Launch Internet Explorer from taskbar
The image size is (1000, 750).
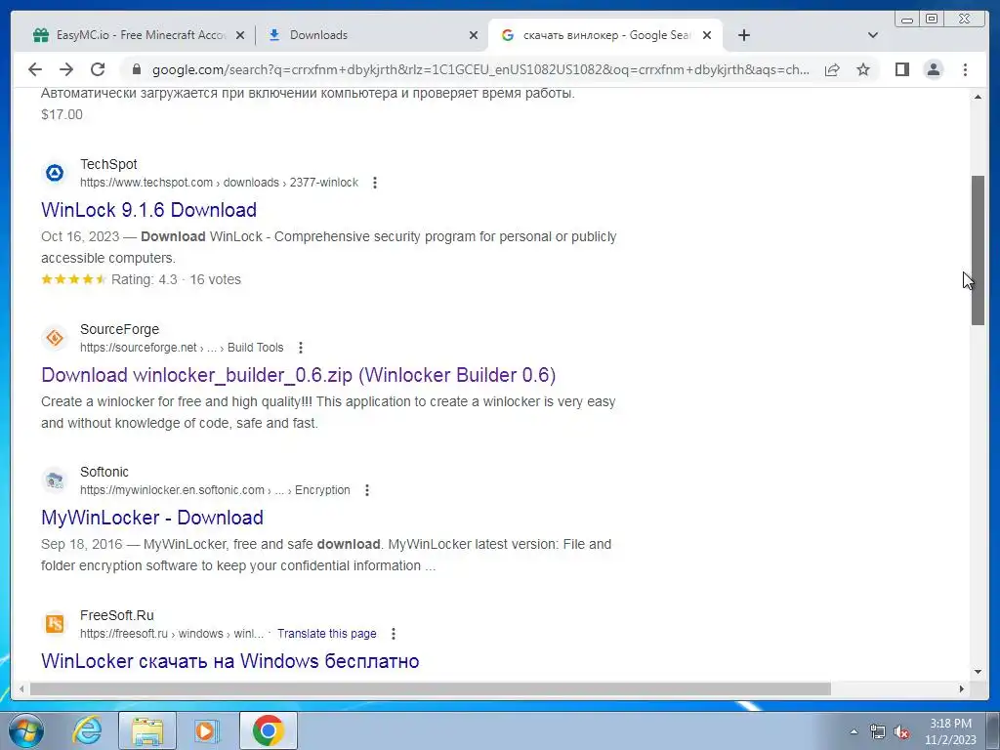[87, 730]
